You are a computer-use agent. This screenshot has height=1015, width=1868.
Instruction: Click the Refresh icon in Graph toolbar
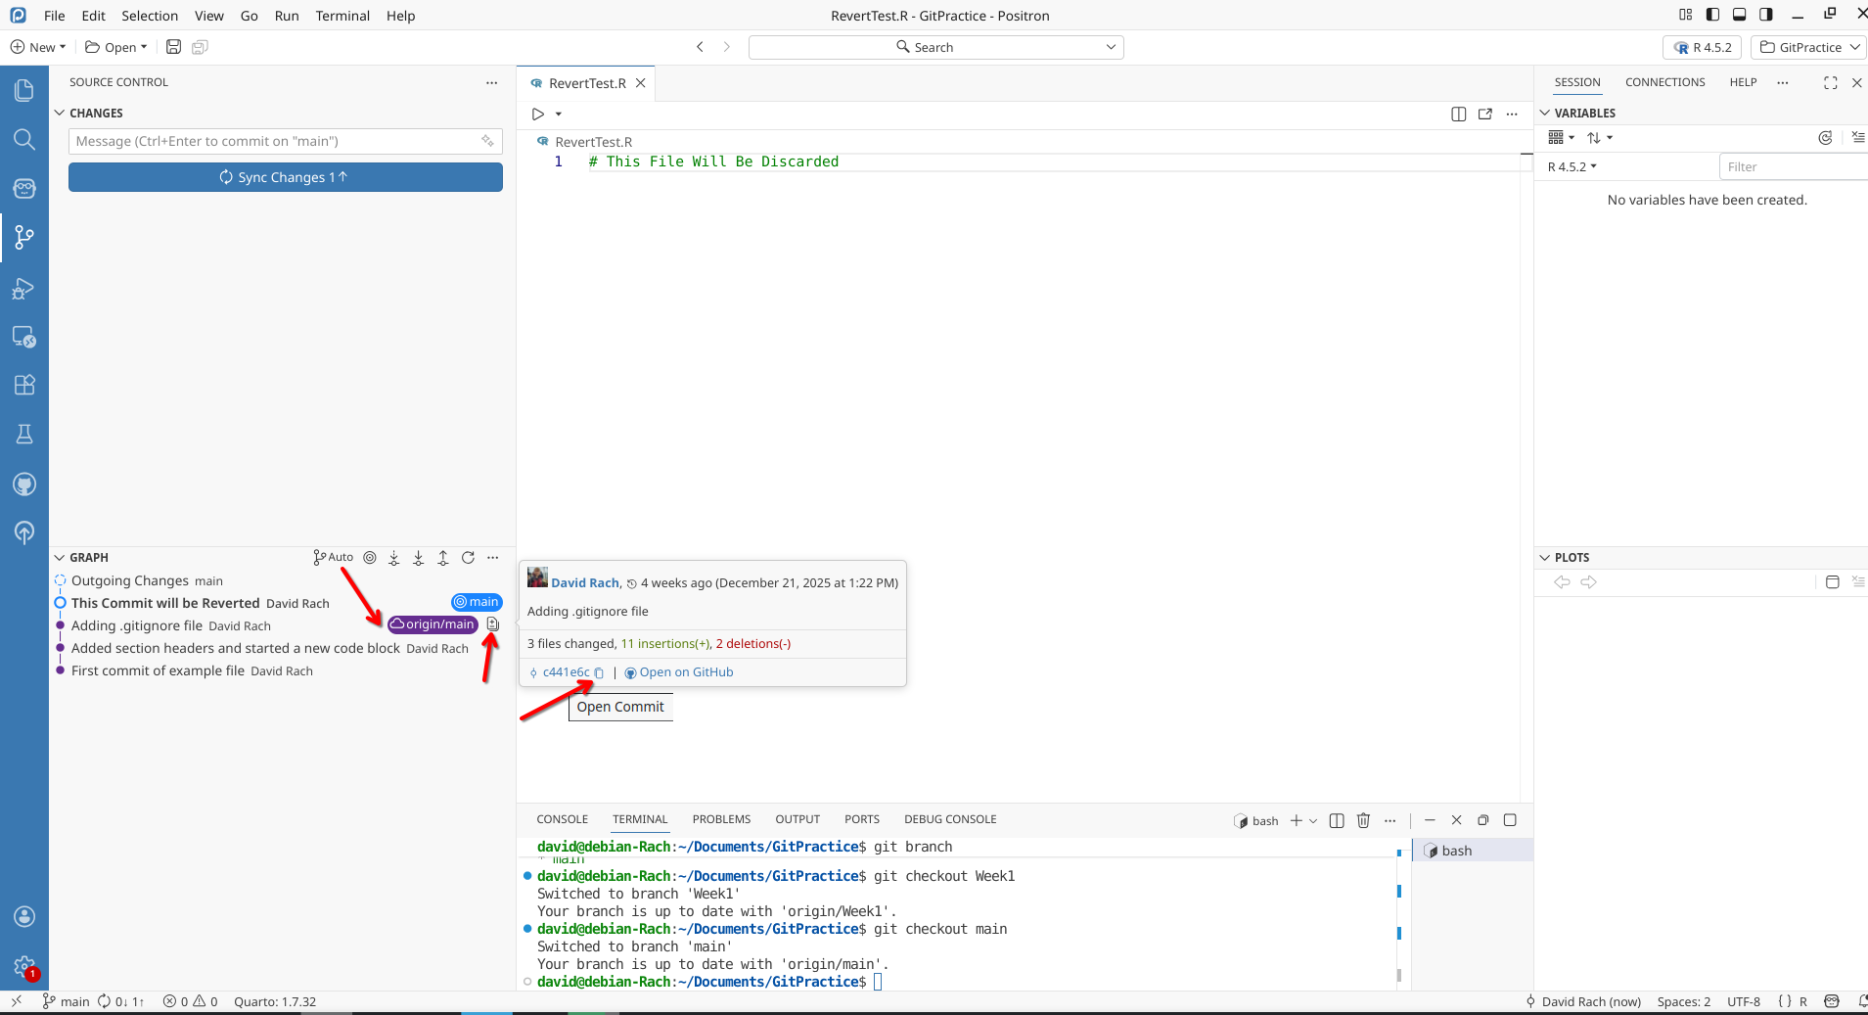(x=468, y=558)
